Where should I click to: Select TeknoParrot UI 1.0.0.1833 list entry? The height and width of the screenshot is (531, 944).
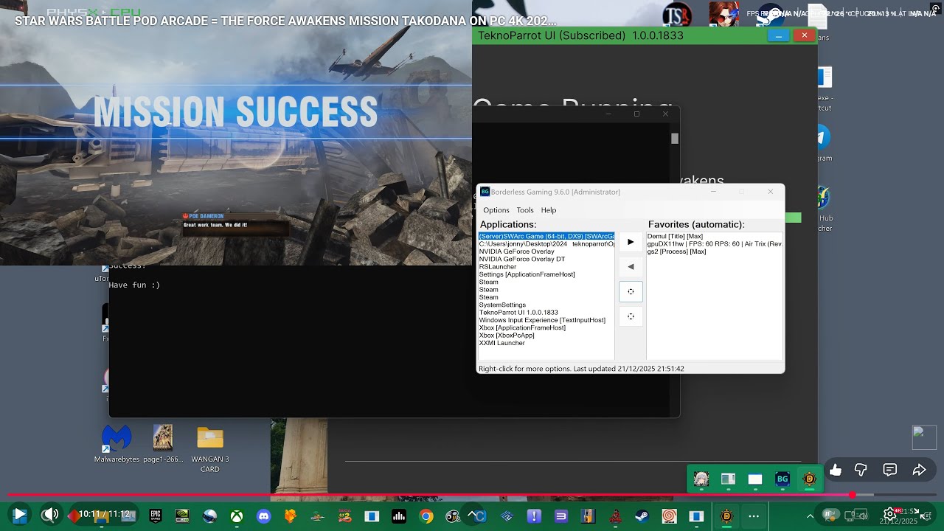518,313
